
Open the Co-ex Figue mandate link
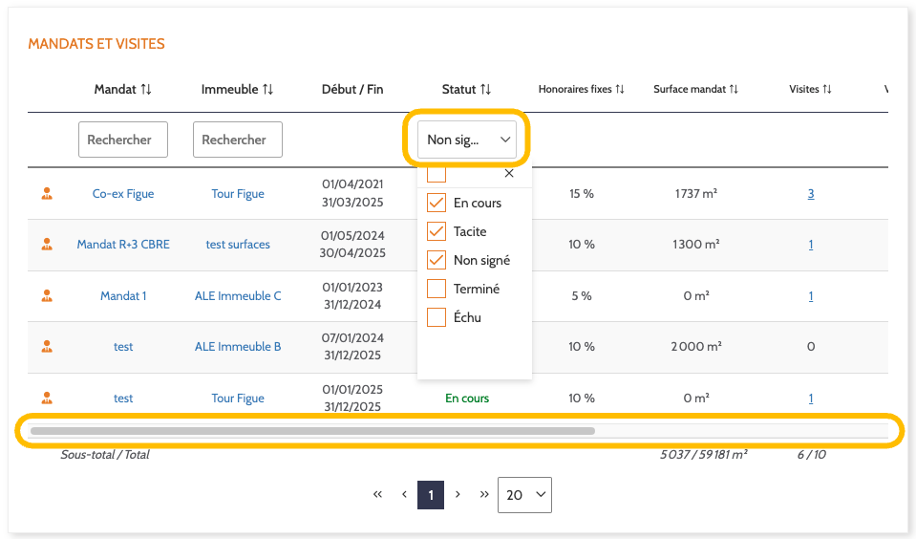point(123,193)
